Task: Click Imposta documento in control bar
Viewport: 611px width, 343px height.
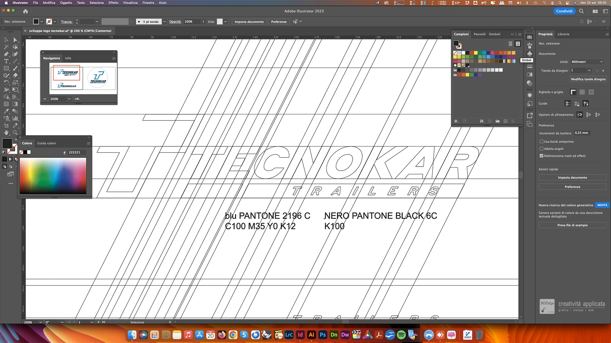Action: 249,22
